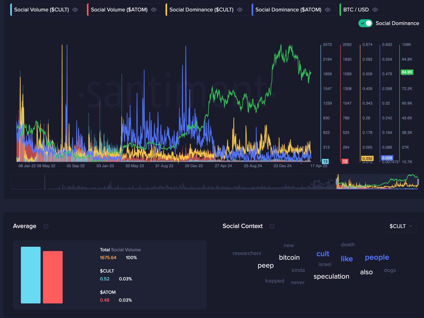Viewport: 424px width, 318px height.
Task: Click the word 'researchers' in word cloud
Action: click(x=247, y=253)
